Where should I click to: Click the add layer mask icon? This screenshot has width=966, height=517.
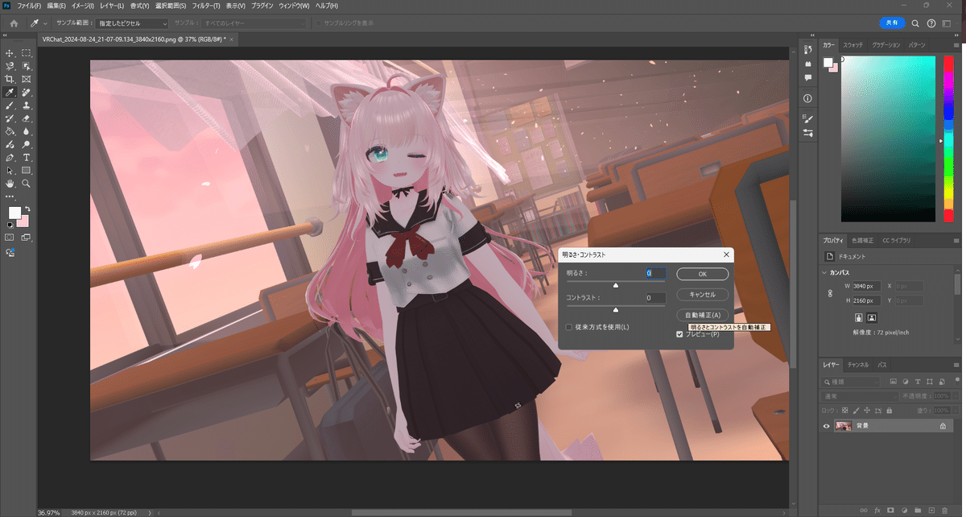click(890, 510)
